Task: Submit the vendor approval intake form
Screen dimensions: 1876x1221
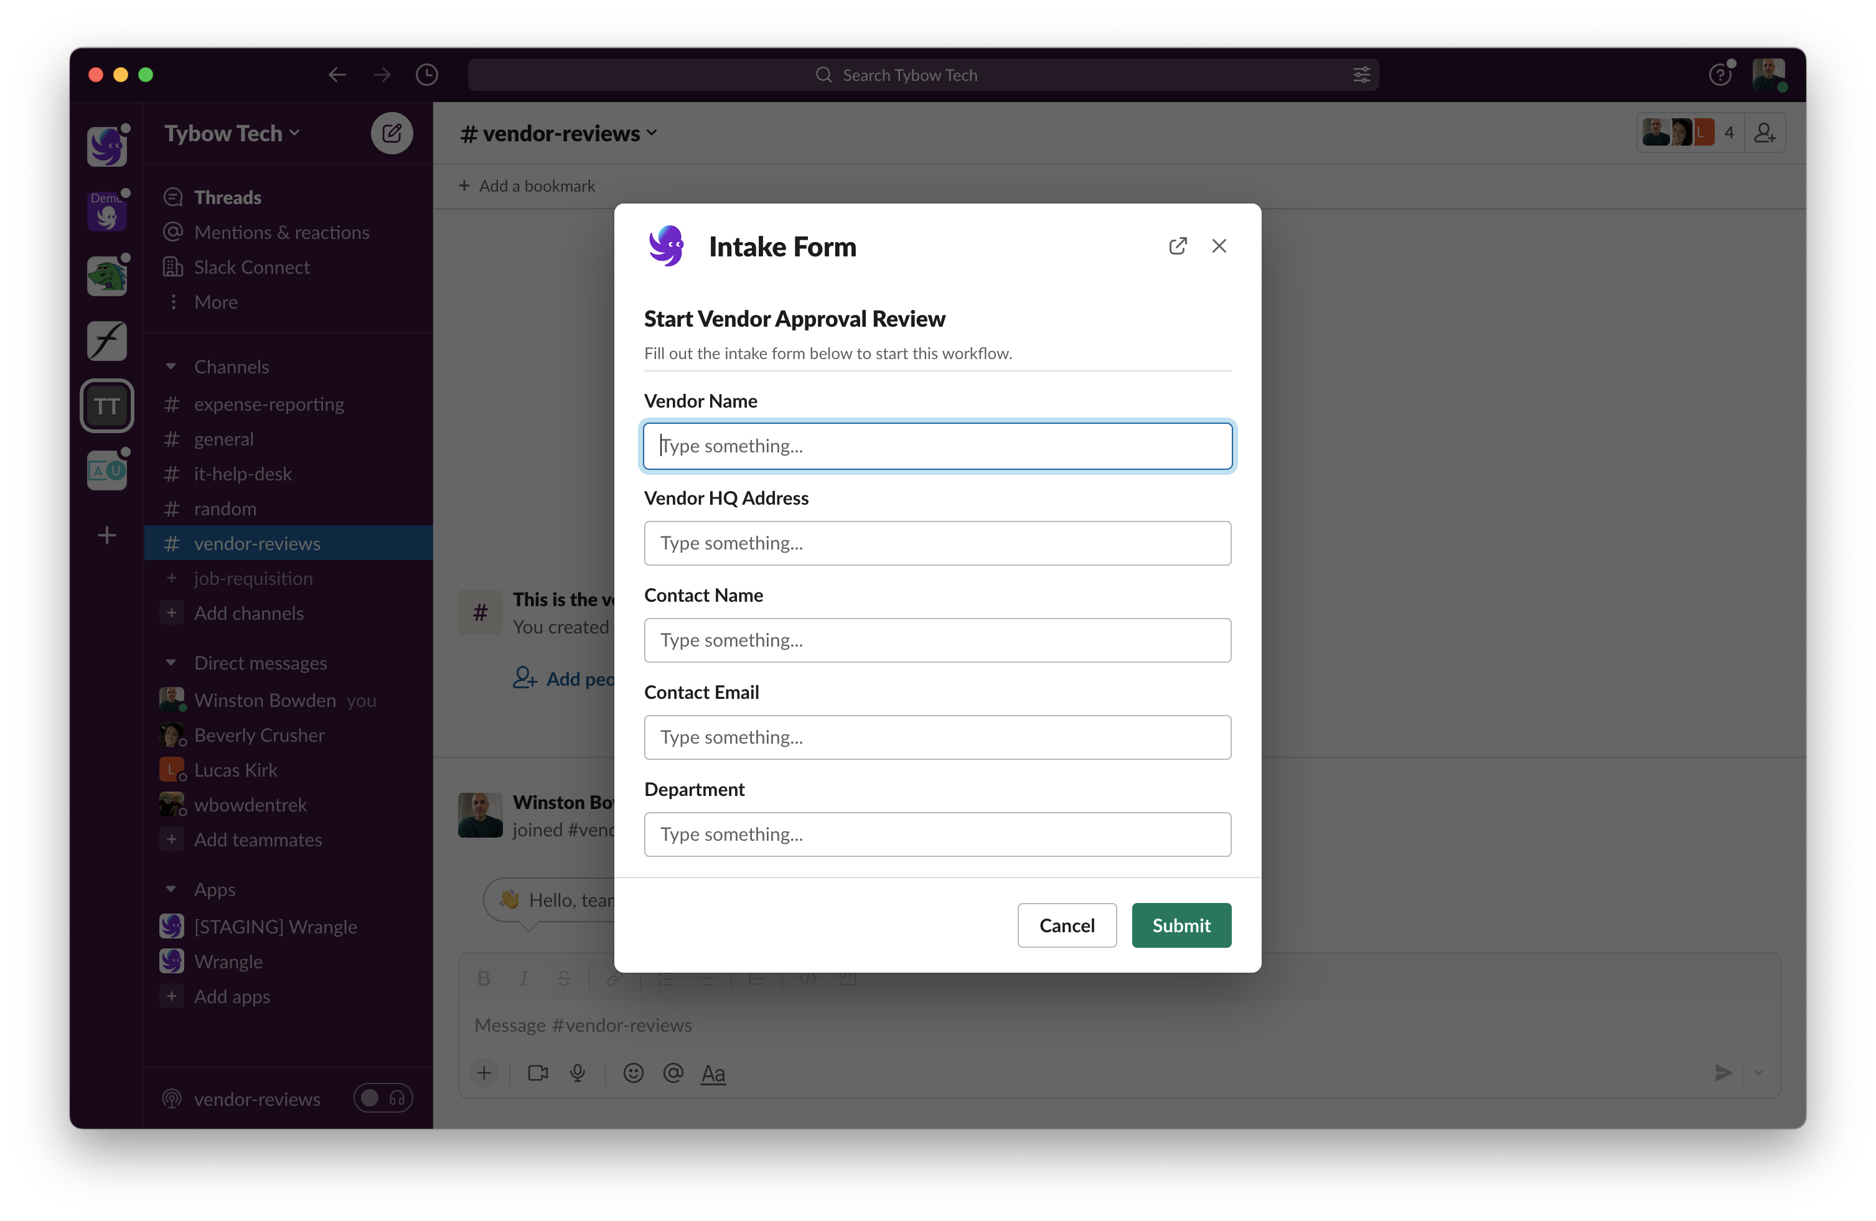Action: coord(1181,925)
